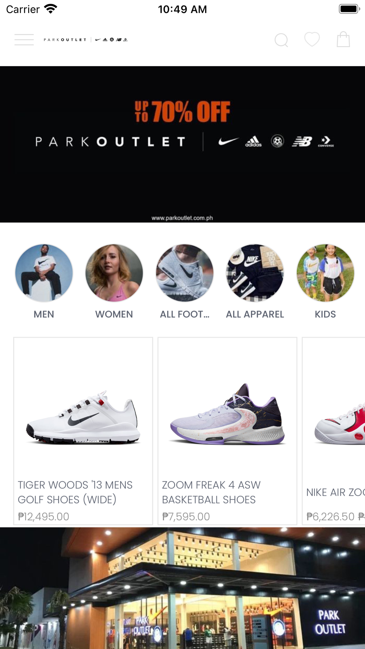Select the KIDS category circle

[x=325, y=273]
